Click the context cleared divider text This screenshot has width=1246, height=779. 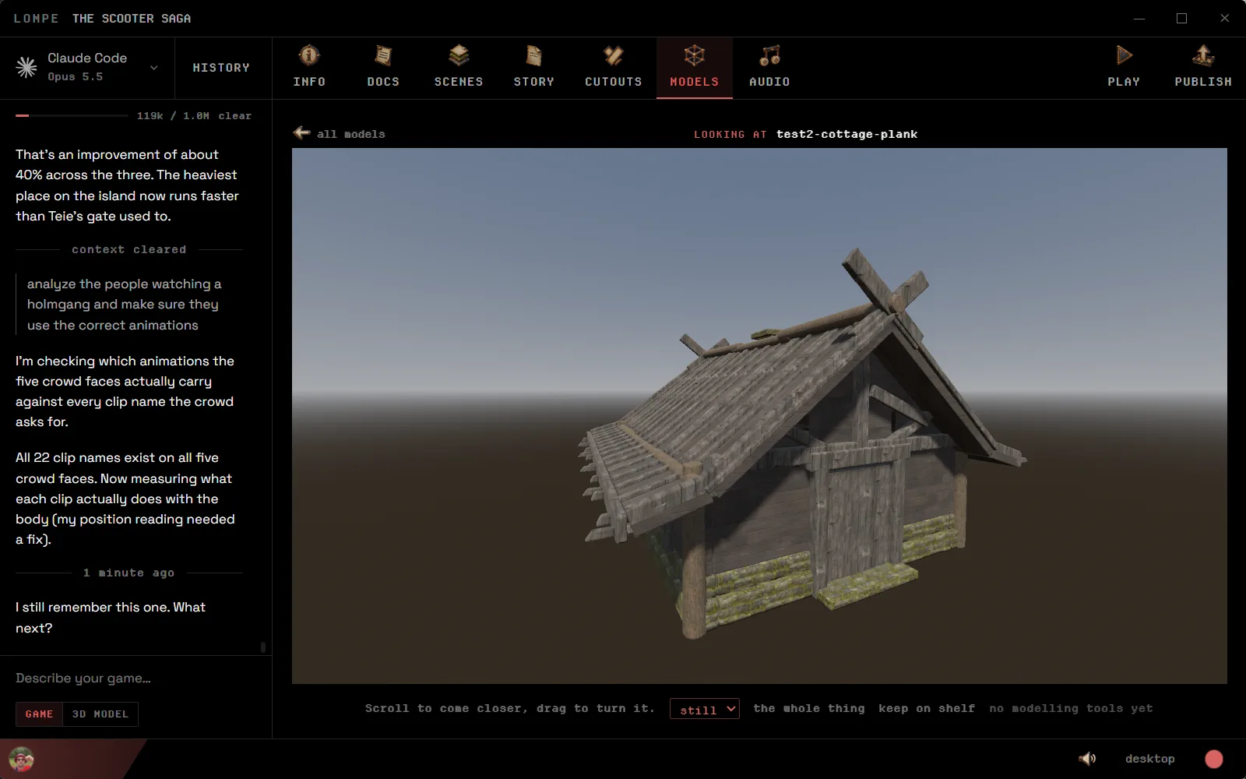click(129, 249)
